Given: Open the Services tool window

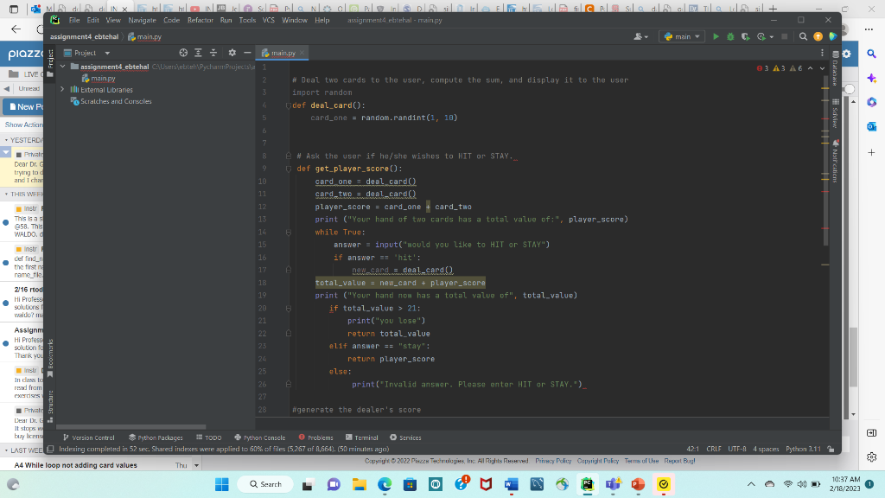Looking at the screenshot, I should click(405, 437).
